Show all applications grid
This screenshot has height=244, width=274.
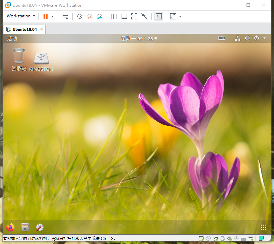point(264,227)
